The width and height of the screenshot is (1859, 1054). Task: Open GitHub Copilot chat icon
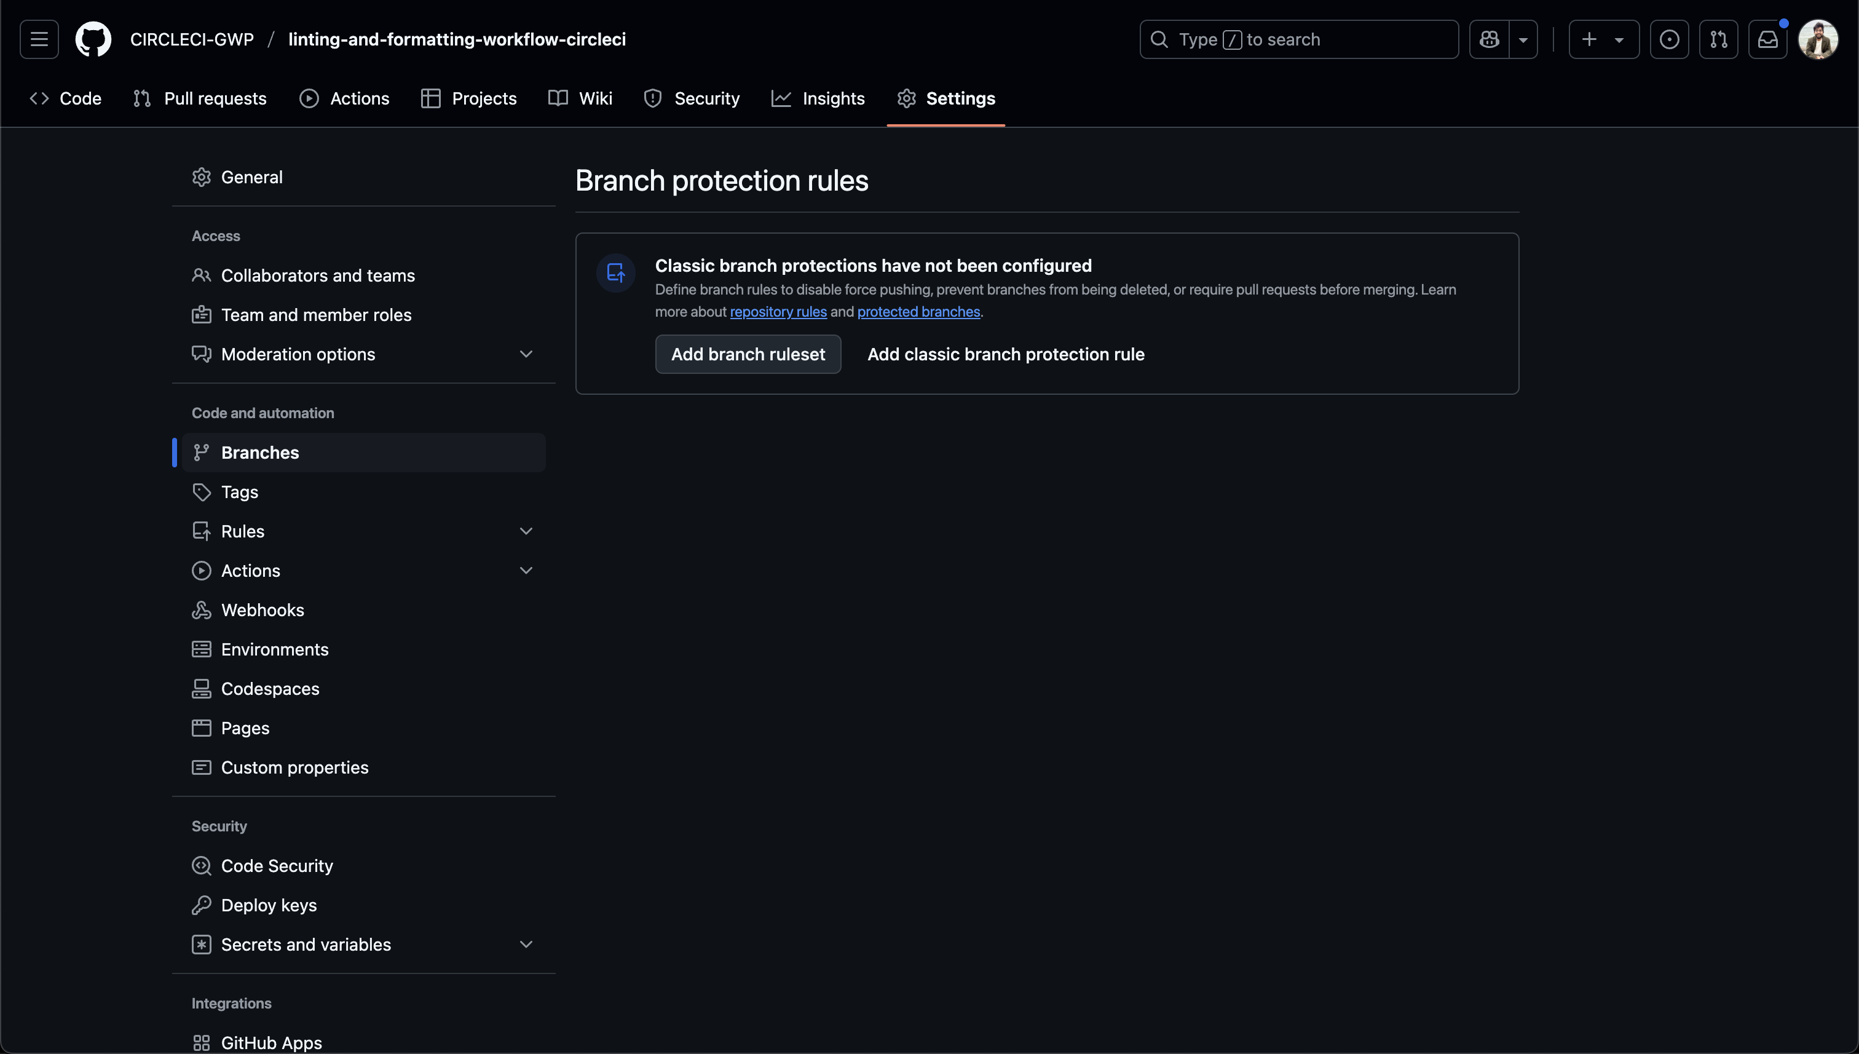[x=1489, y=39]
